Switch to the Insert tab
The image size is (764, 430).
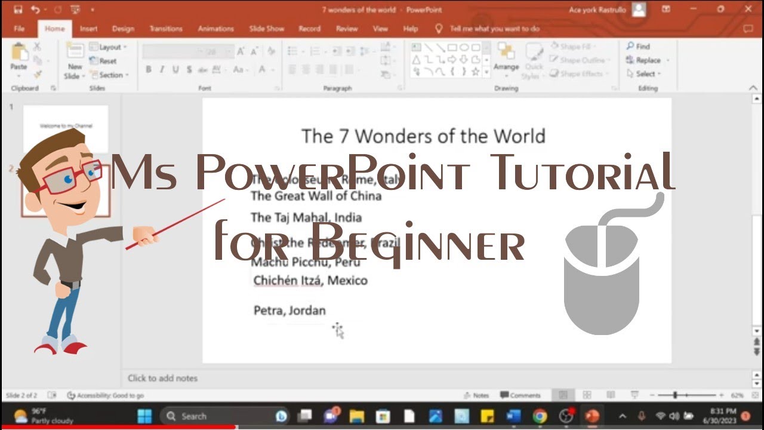88,29
